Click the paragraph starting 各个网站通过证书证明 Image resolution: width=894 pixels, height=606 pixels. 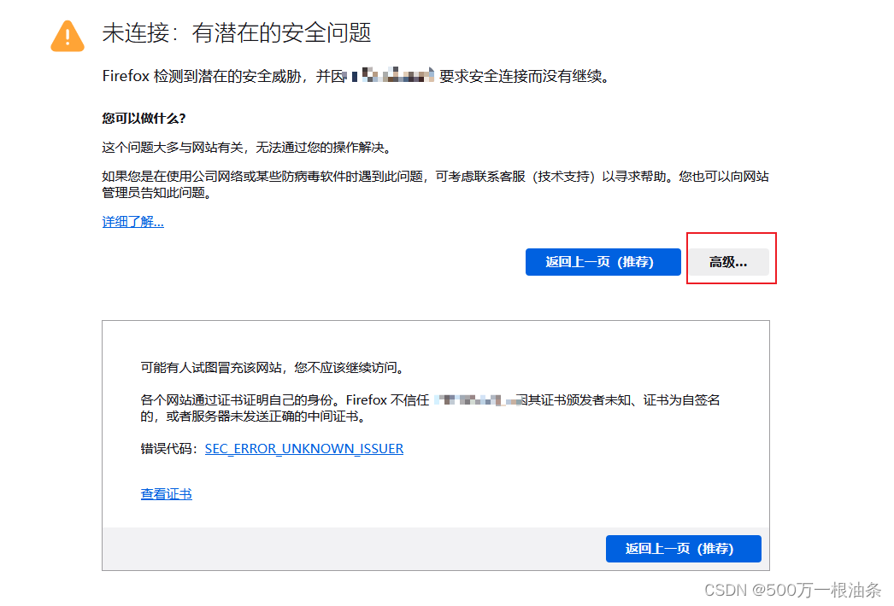coord(431,408)
